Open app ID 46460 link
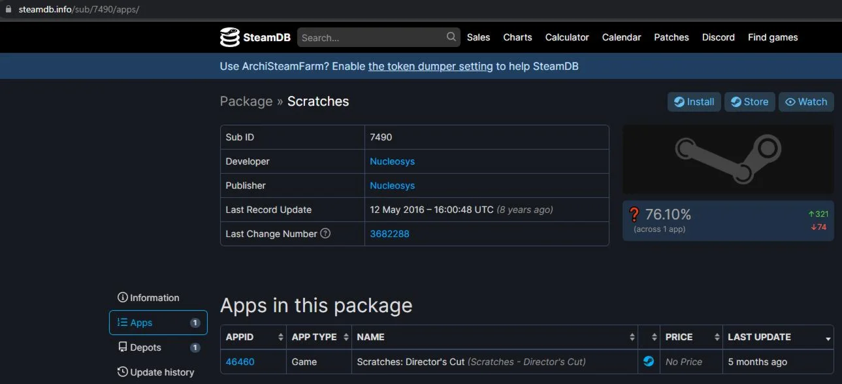Screen dimensions: 842x384 pos(240,362)
